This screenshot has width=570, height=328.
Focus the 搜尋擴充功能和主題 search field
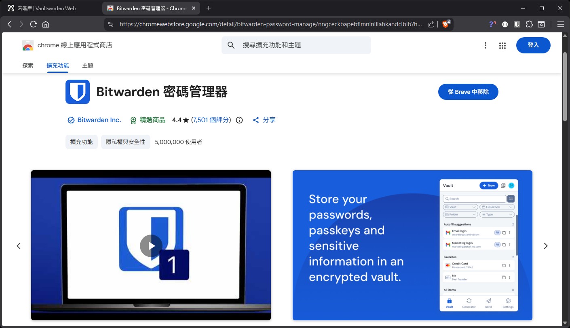[x=296, y=45]
